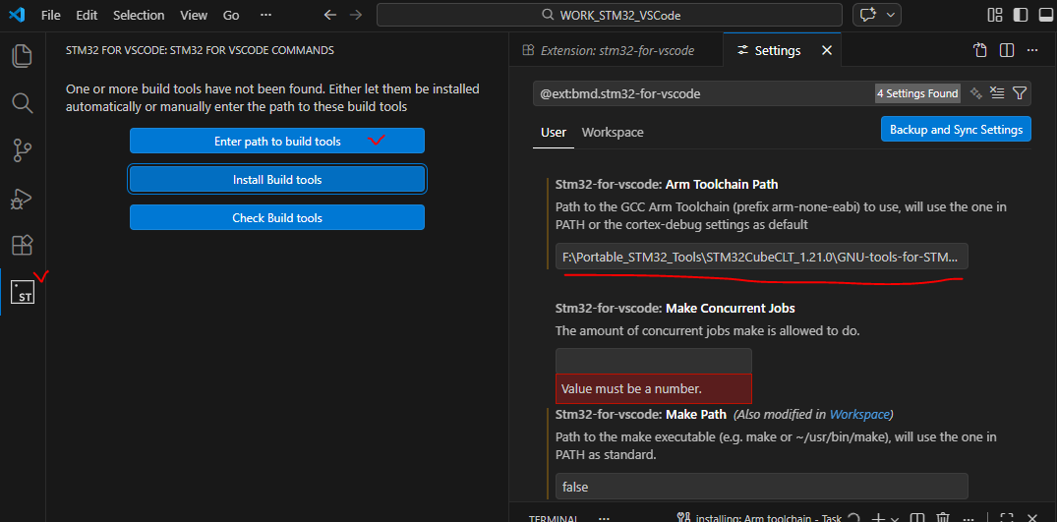This screenshot has width=1057, height=522.
Task: Follow the Workspace link beside Make Path
Action: 859,414
